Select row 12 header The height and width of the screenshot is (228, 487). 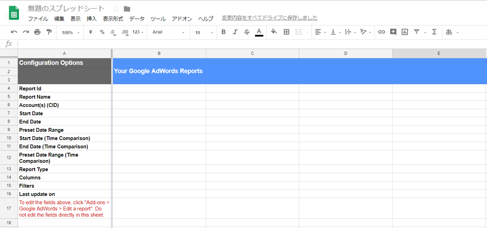9,157
